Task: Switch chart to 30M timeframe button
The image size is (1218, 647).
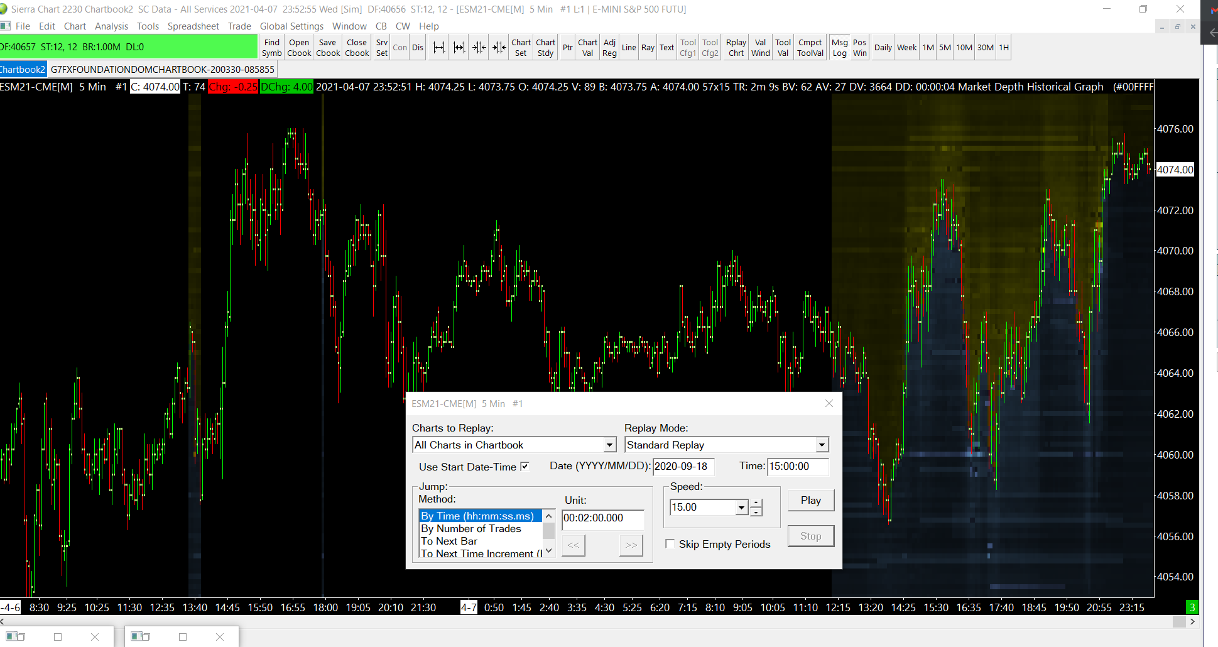Action: tap(985, 48)
